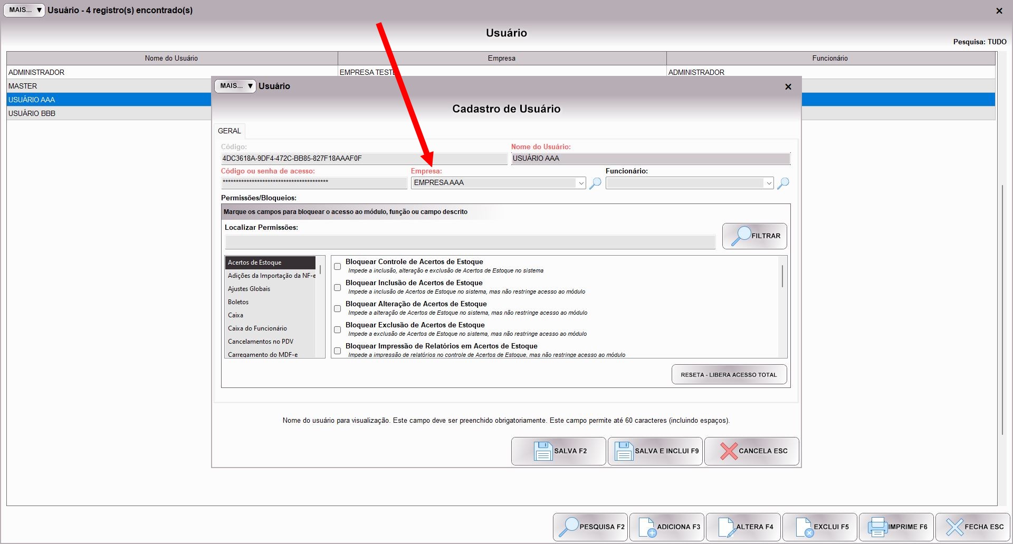Screen dimensions: 1013x544
Task: Expand the Empresa dropdown list
Action: coord(581,183)
